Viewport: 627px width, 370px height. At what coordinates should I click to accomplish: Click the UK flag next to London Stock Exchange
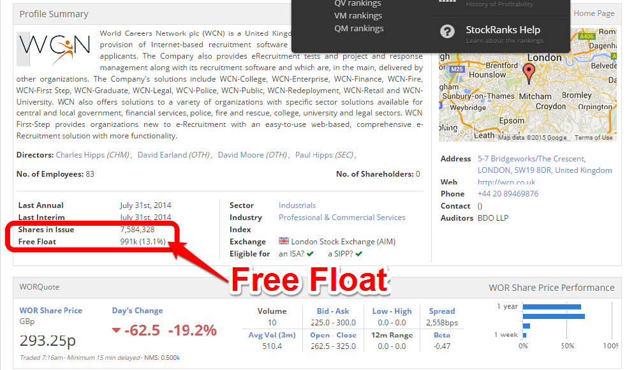(283, 241)
